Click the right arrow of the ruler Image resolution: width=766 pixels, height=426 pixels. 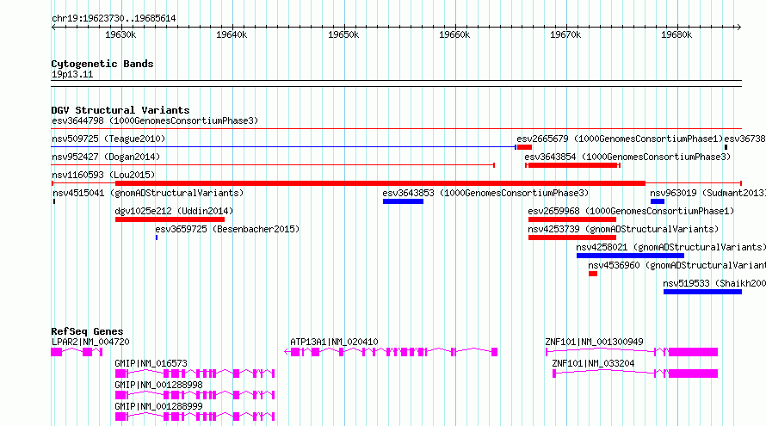738,27
